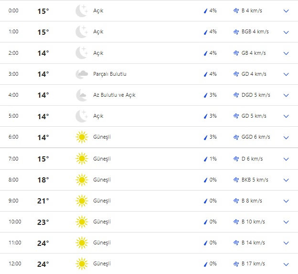298x274 pixels.
Task: Click the 21° temperature at 9:00
Action: pos(43,201)
